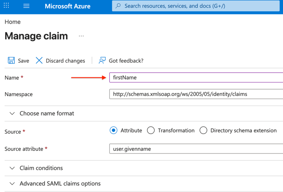Focus the Name input field
283x192 pixels.
(x=196, y=77)
